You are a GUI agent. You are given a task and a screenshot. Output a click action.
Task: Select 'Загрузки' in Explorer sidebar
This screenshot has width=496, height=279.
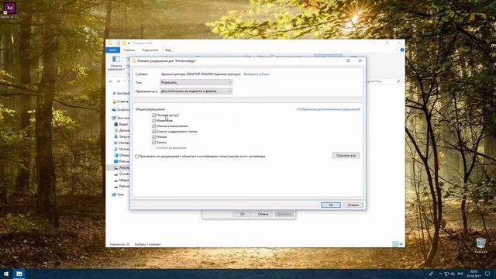click(122, 136)
